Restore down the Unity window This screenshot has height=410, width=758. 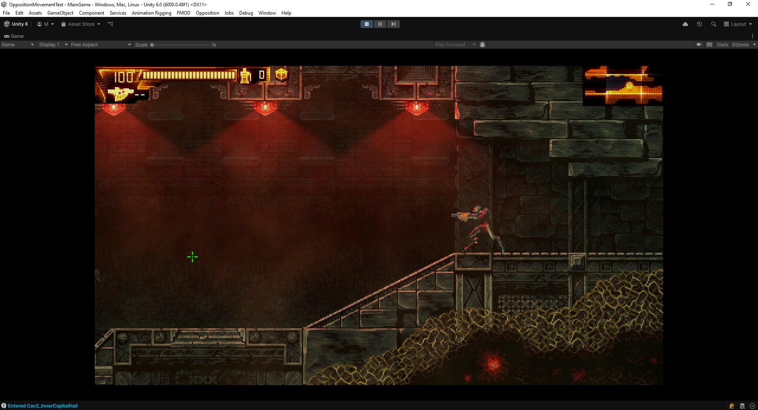(x=730, y=4)
